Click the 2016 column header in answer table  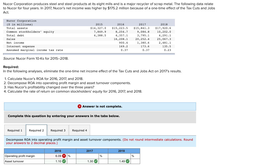pos(58,151)
